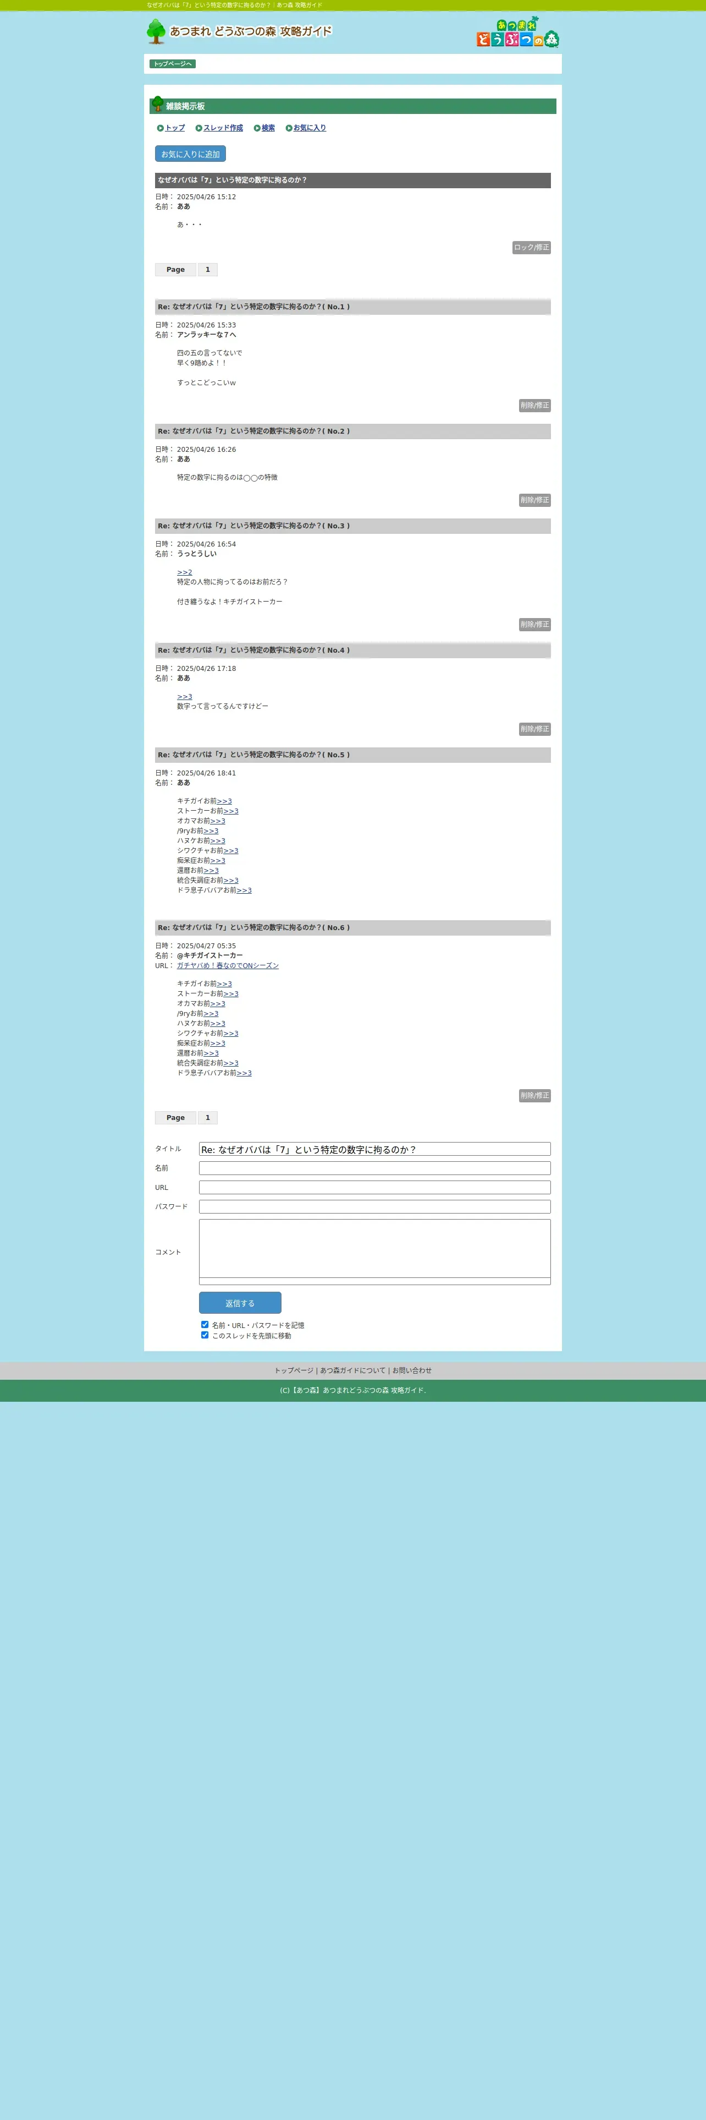Click poster name うっとうしい in No.3

196,555
